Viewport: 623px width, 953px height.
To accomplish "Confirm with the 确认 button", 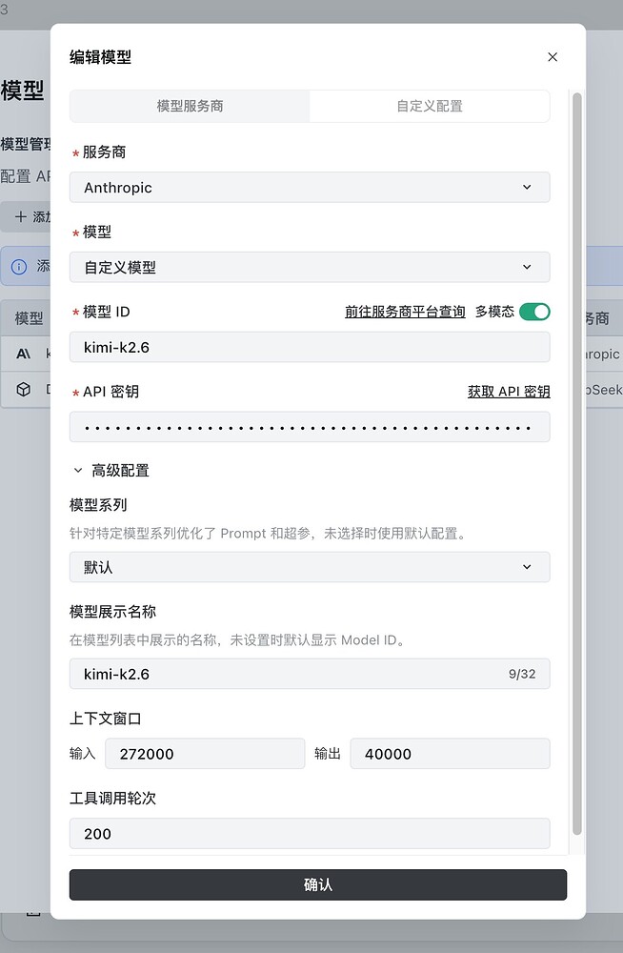I will (318, 885).
